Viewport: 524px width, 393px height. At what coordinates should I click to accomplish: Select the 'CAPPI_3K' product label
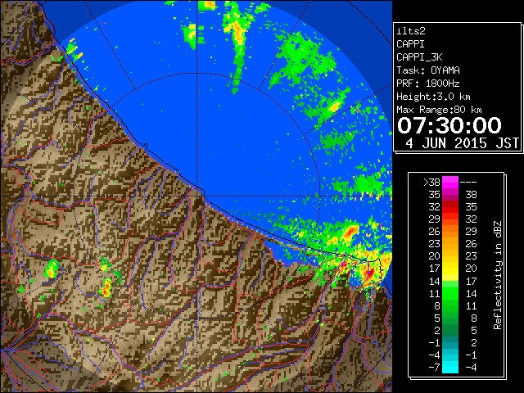tap(419, 57)
